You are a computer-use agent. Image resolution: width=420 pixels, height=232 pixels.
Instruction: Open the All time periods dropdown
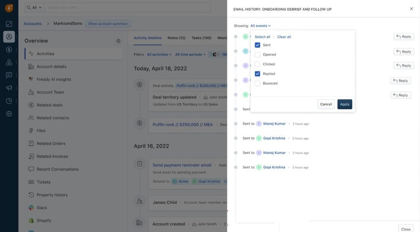tap(190, 55)
